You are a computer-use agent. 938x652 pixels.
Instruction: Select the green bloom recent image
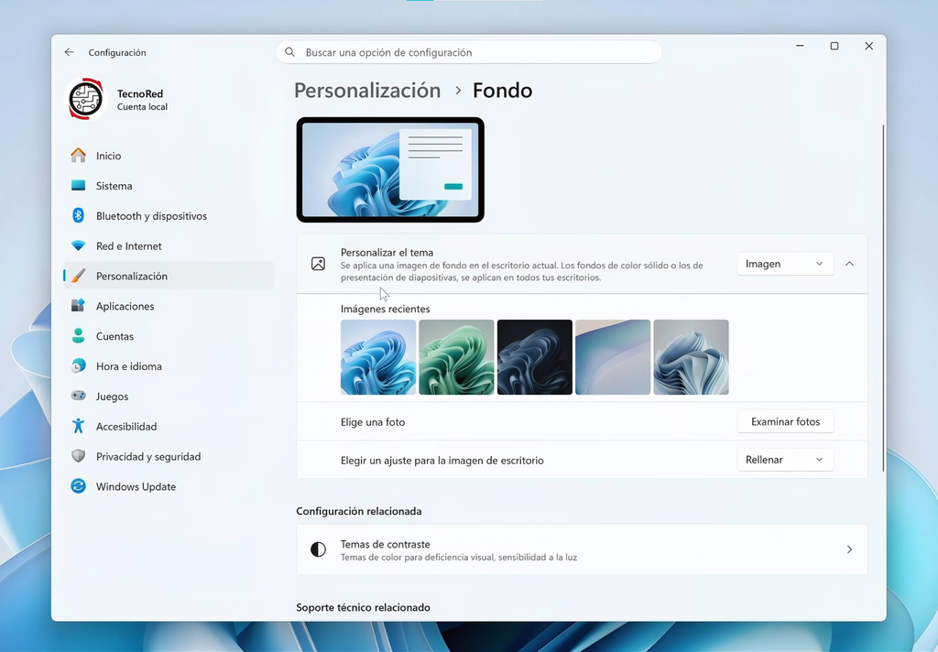456,357
